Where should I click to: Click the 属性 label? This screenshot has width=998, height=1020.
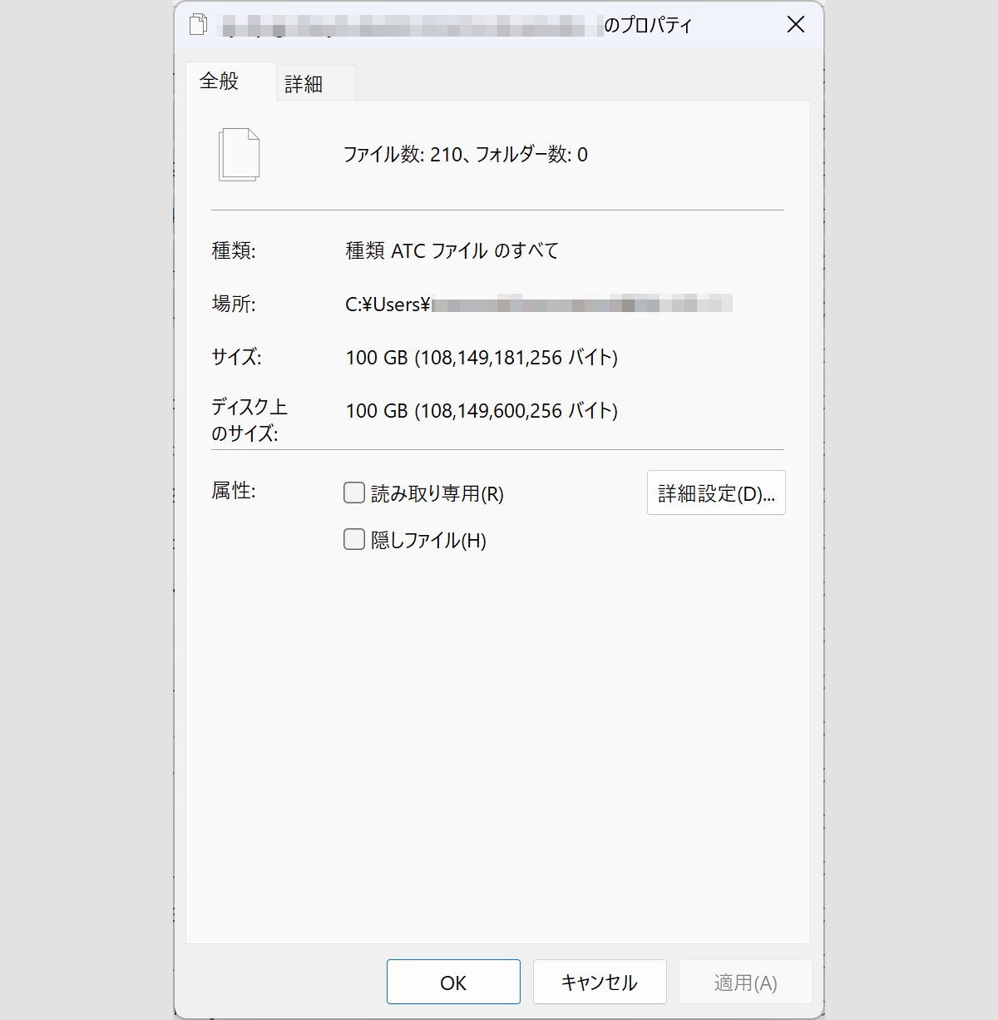click(234, 492)
